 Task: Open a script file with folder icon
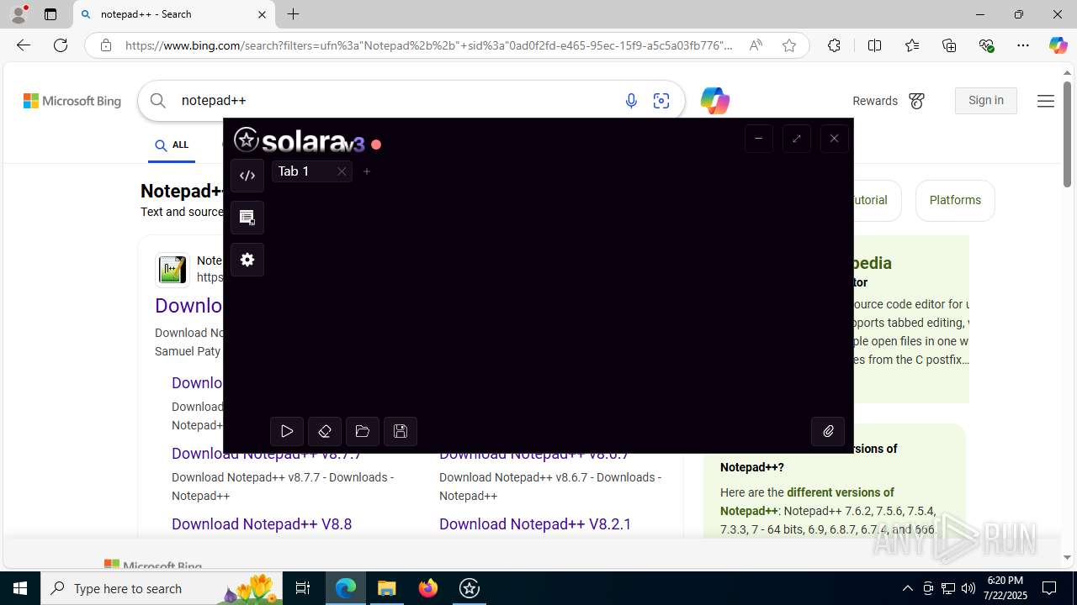363,431
